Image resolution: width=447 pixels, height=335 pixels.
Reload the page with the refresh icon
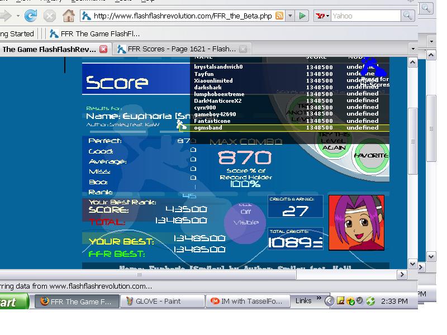[x=31, y=16]
